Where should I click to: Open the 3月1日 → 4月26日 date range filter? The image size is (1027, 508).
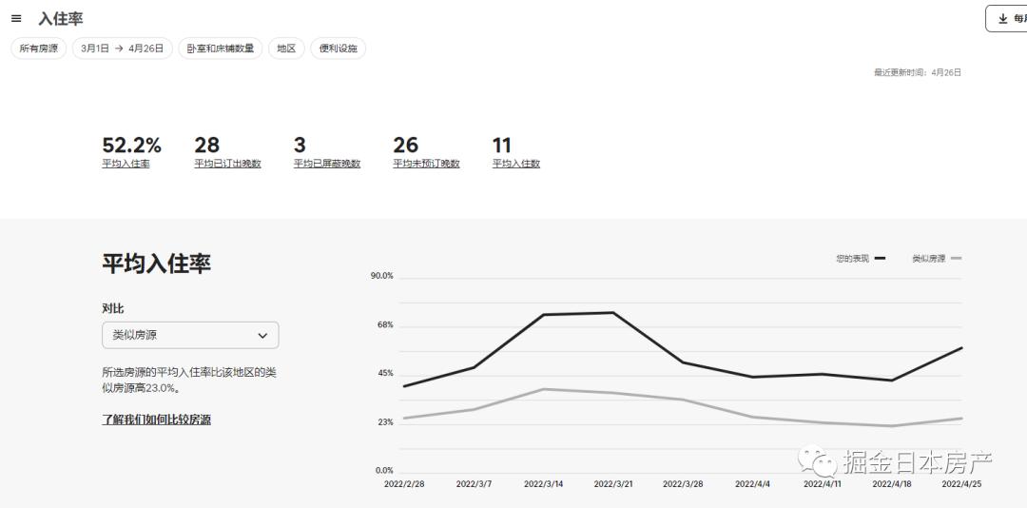tap(122, 49)
